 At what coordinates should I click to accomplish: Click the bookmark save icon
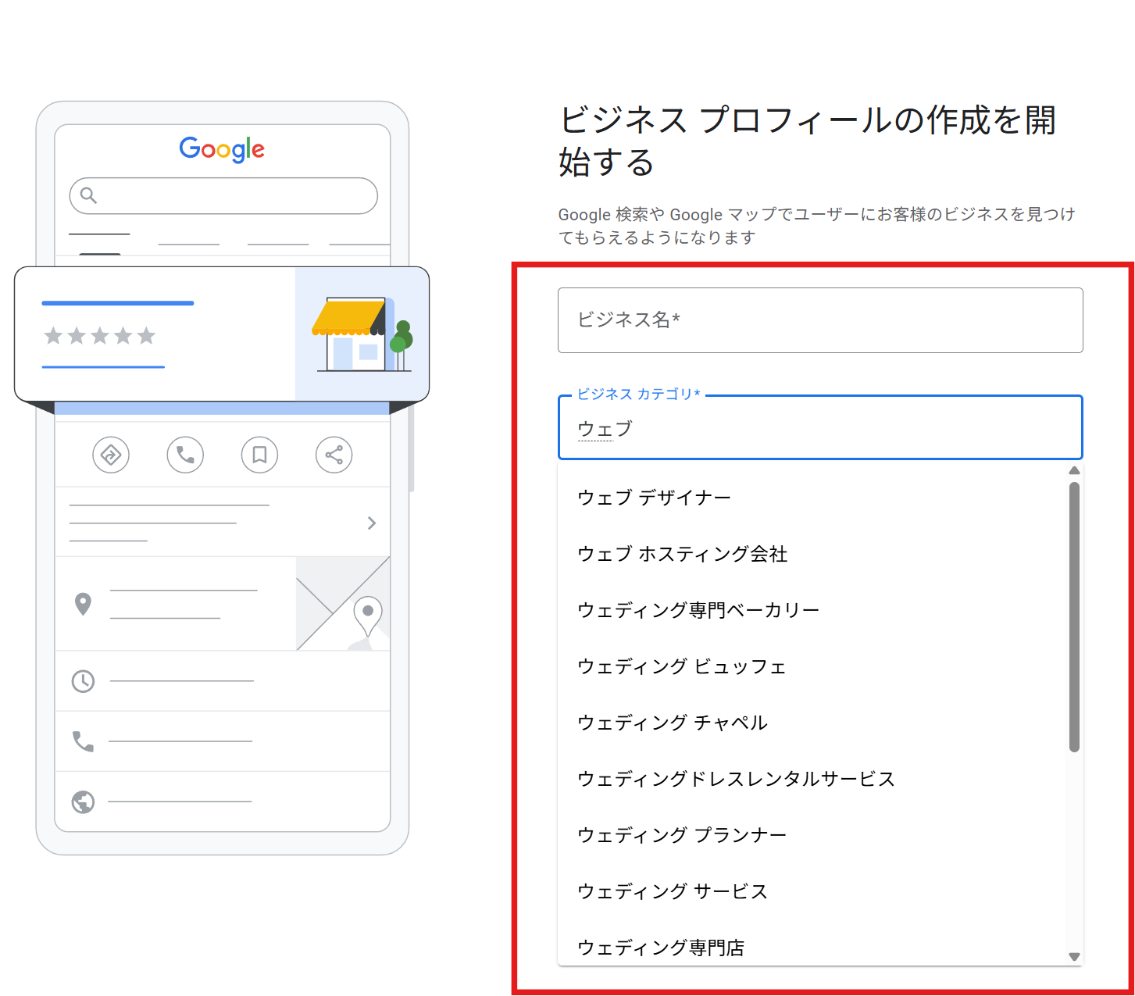coord(259,455)
